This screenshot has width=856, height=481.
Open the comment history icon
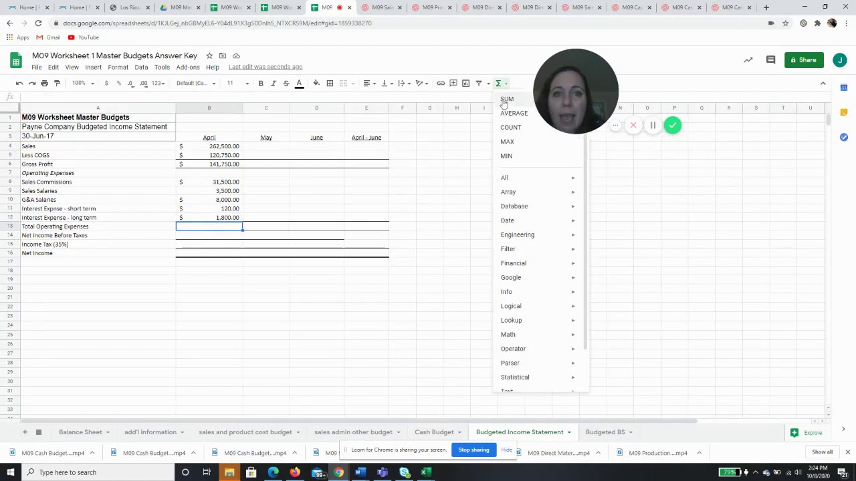pyautogui.click(x=770, y=60)
